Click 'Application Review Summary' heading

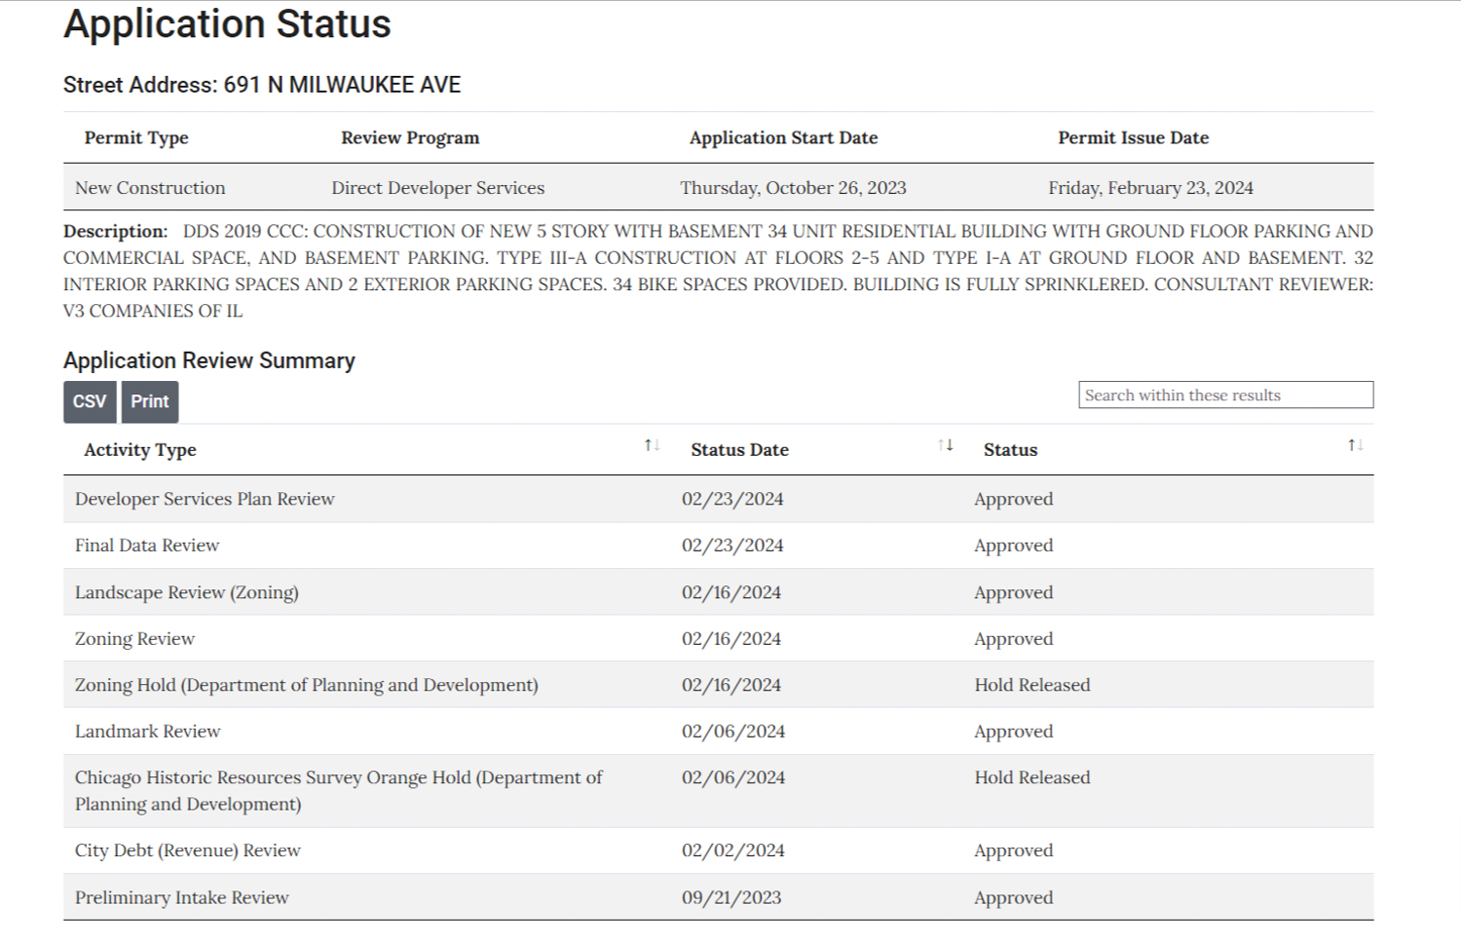(209, 360)
